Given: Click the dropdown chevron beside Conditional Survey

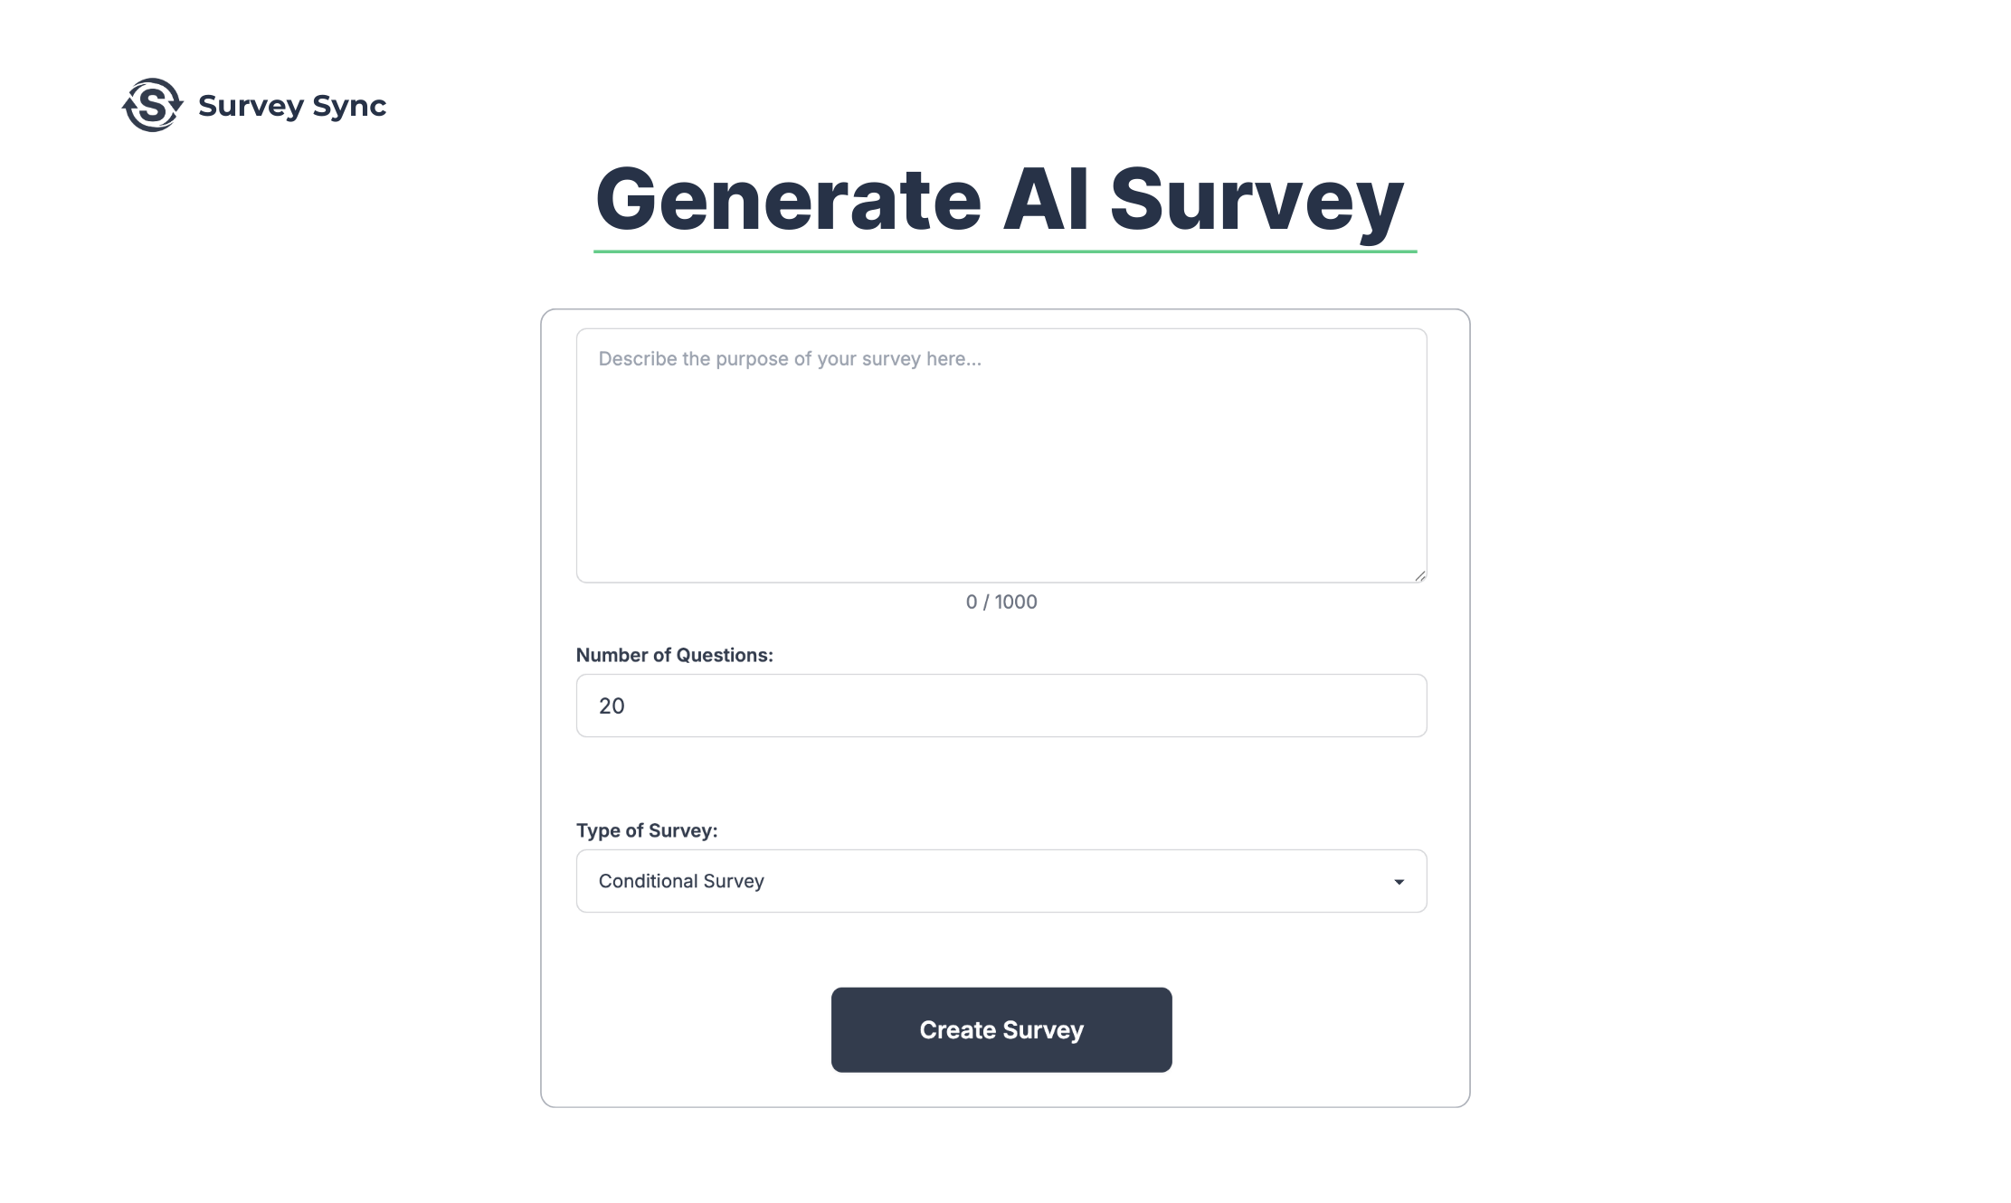Looking at the screenshot, I should point(1399,881).
